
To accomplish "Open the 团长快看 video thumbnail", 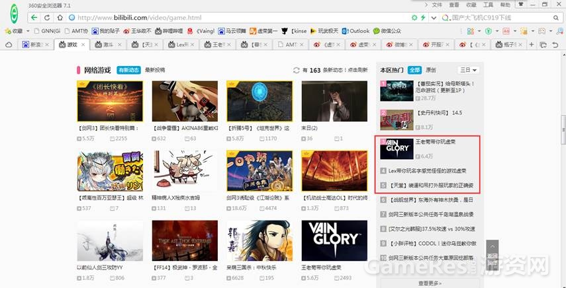I will [x=110, y=101].
